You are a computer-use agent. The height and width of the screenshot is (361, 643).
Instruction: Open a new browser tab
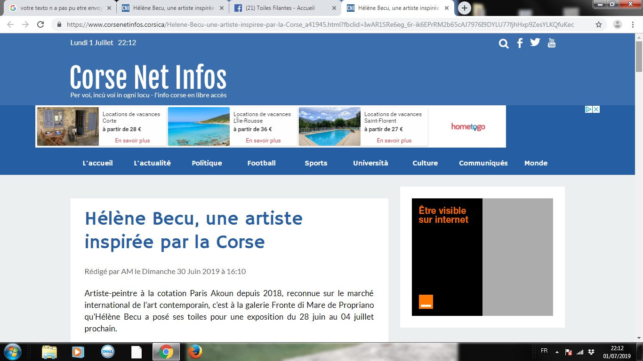(x=464, y=8)
